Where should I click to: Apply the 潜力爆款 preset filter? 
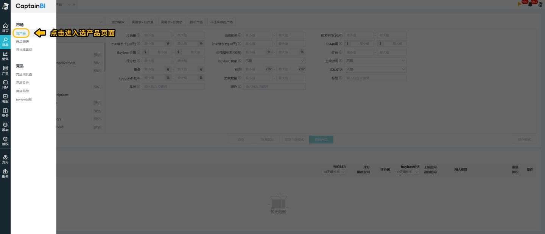coord(118,22)
